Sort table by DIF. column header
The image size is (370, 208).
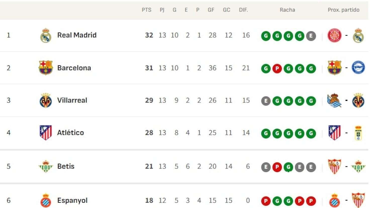tap(243, 10)
